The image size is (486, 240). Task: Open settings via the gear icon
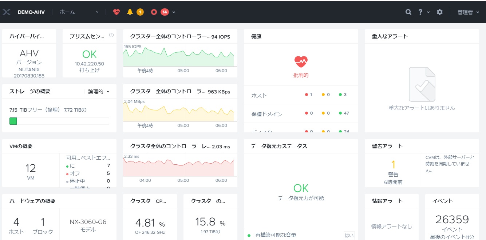click(439, 12)
